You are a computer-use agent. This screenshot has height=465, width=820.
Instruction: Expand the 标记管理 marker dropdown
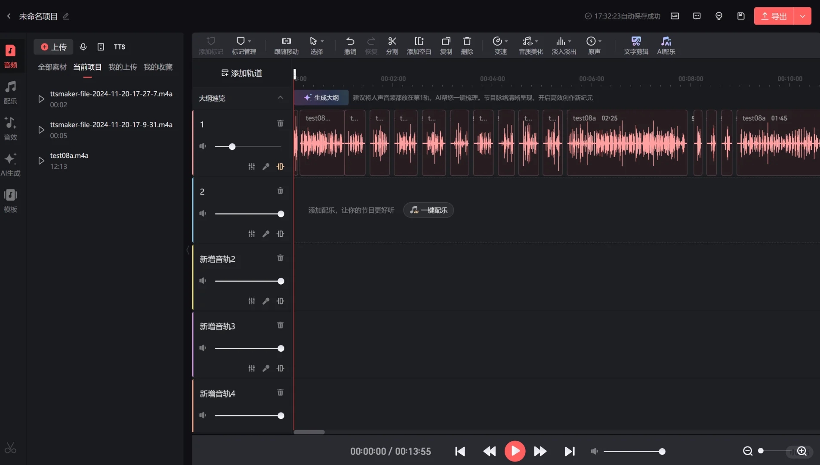coord(250,41)
